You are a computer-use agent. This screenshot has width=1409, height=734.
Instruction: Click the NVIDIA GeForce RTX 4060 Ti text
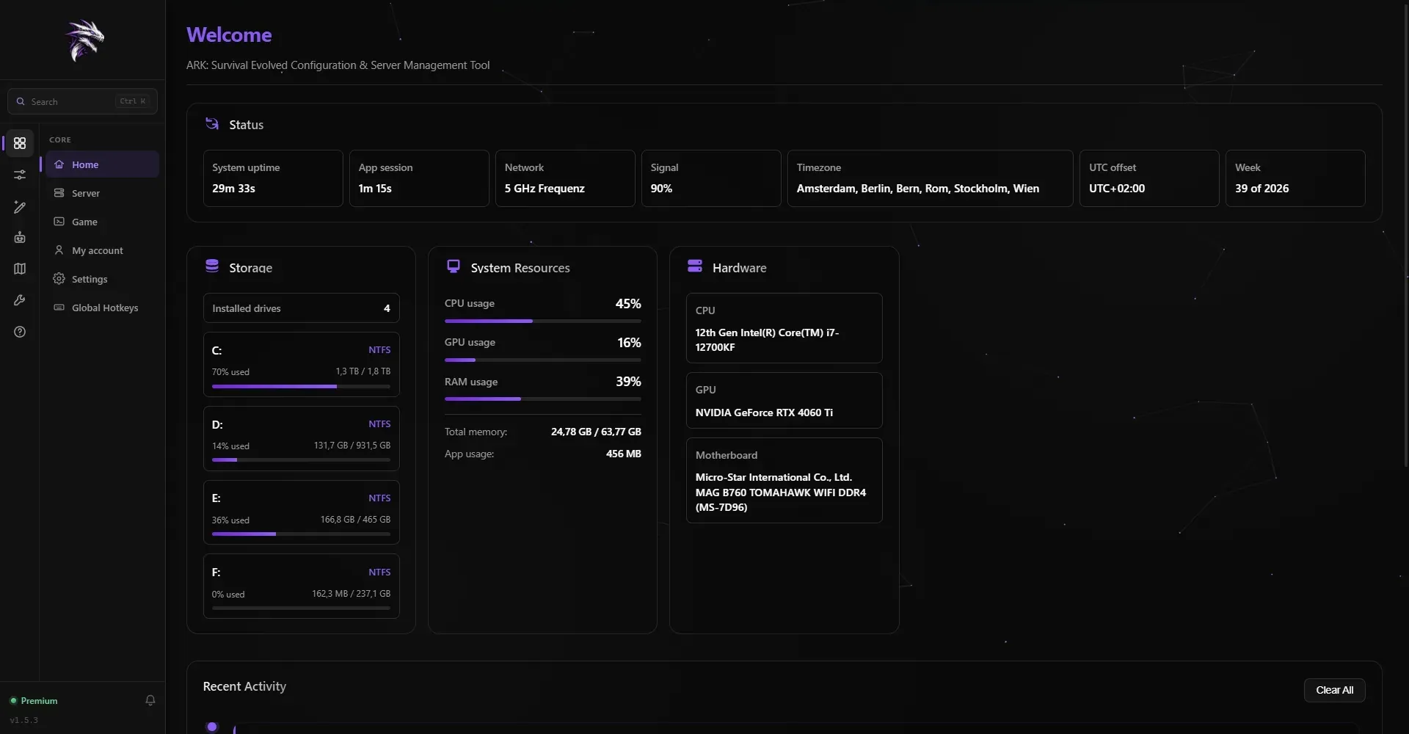pos(764,413)
